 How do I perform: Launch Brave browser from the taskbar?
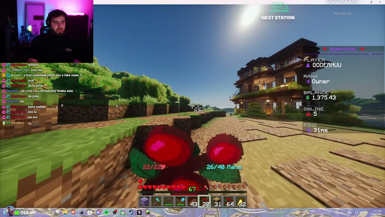(x=73, y=213)
